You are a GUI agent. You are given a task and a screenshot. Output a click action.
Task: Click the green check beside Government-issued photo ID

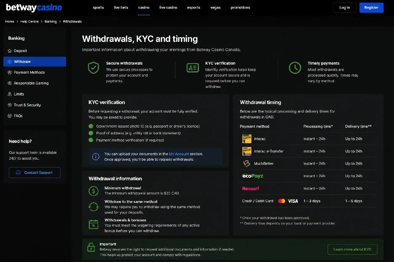[91, 126]
